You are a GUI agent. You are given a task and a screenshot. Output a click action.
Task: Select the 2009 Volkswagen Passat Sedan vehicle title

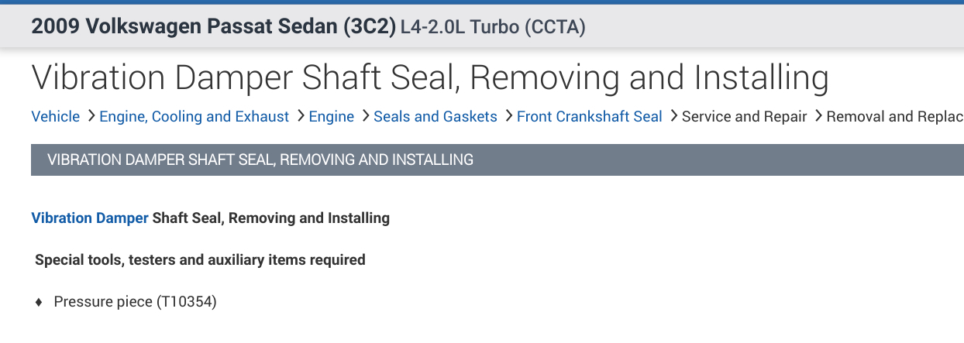(213, 27)
